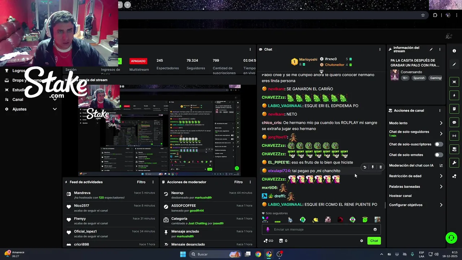Image resolution: width=462 pixels, height=260 pixels.
Task: Open Acciones de moderador three-dot menu
Action: point(250,182)
